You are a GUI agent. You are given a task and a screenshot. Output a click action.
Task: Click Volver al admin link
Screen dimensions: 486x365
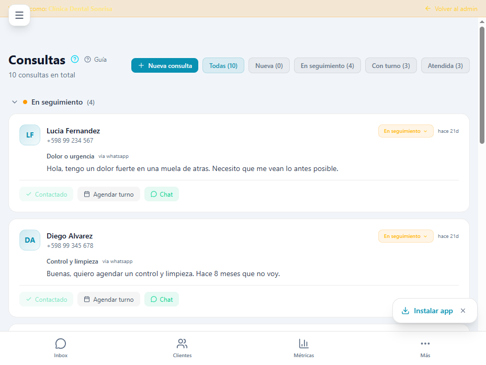click(450, 9)
